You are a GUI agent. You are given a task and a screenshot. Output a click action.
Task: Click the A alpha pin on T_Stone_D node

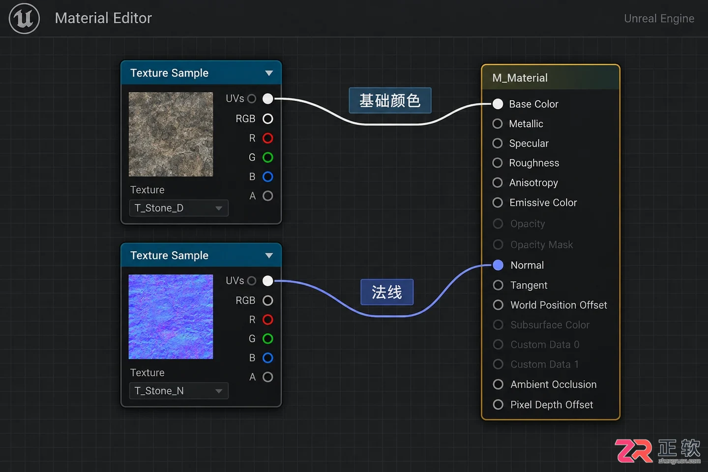(x=267, y=196)
